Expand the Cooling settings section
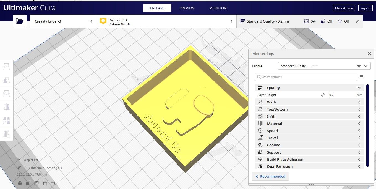 click(x=309, y=145)
